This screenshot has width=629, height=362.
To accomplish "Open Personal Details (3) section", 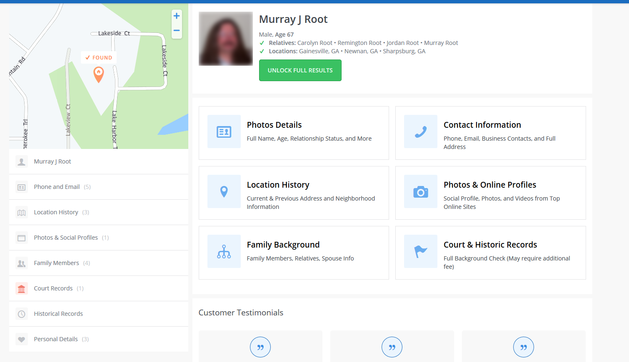I will click(99, 340).
